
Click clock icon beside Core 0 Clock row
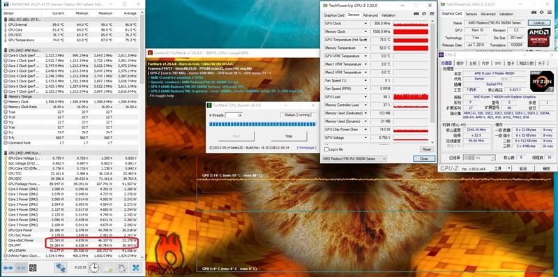point(6,56)
